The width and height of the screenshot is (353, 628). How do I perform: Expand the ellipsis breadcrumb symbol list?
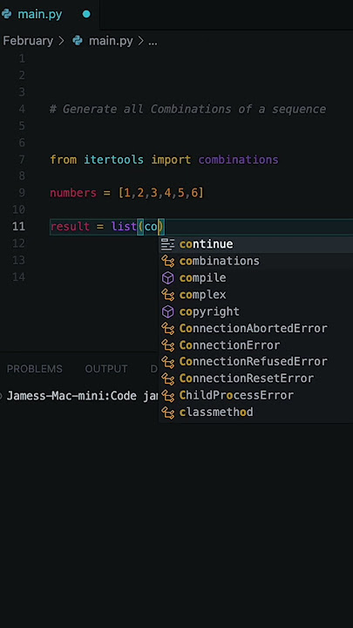pos(153,41)
